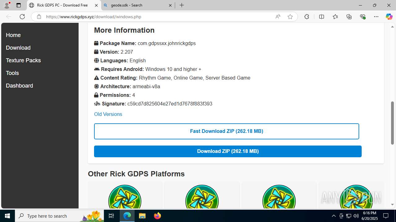Open the network tray icon
Image resolution: width=396 pixels, height=222 pixels.
point(349,216)
